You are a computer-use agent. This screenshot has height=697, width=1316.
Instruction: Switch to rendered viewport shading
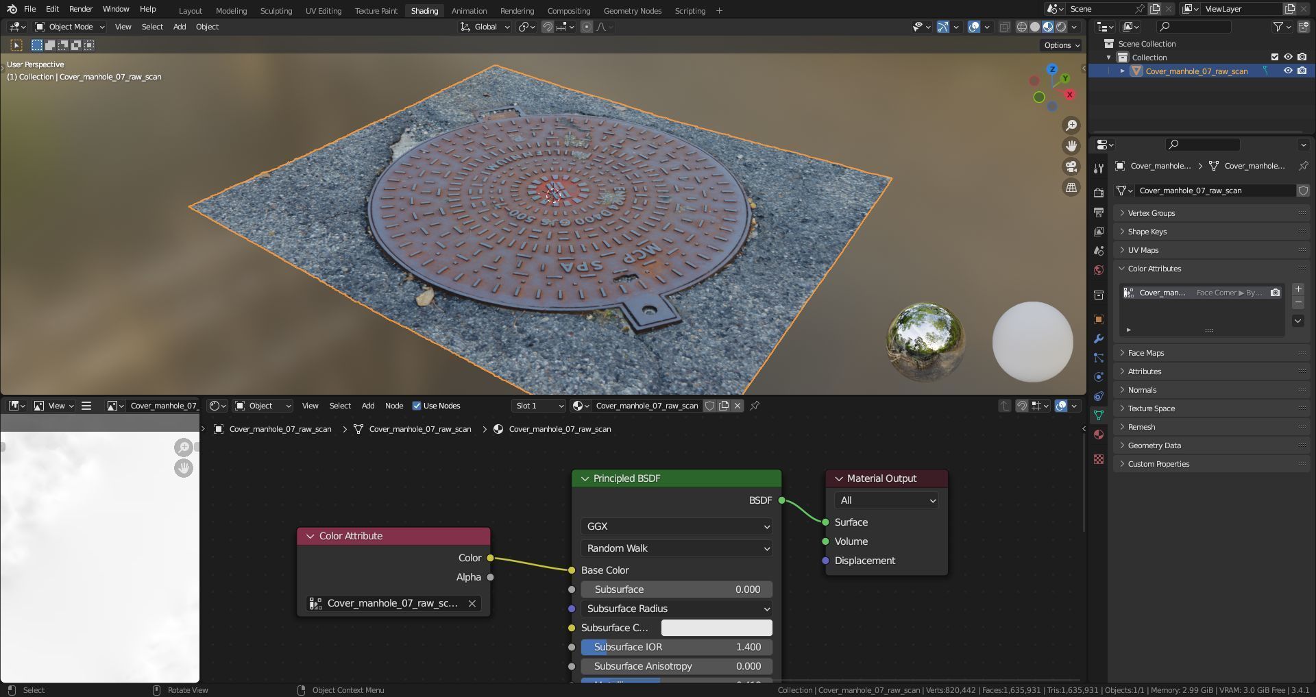[x=1061, y=27]
